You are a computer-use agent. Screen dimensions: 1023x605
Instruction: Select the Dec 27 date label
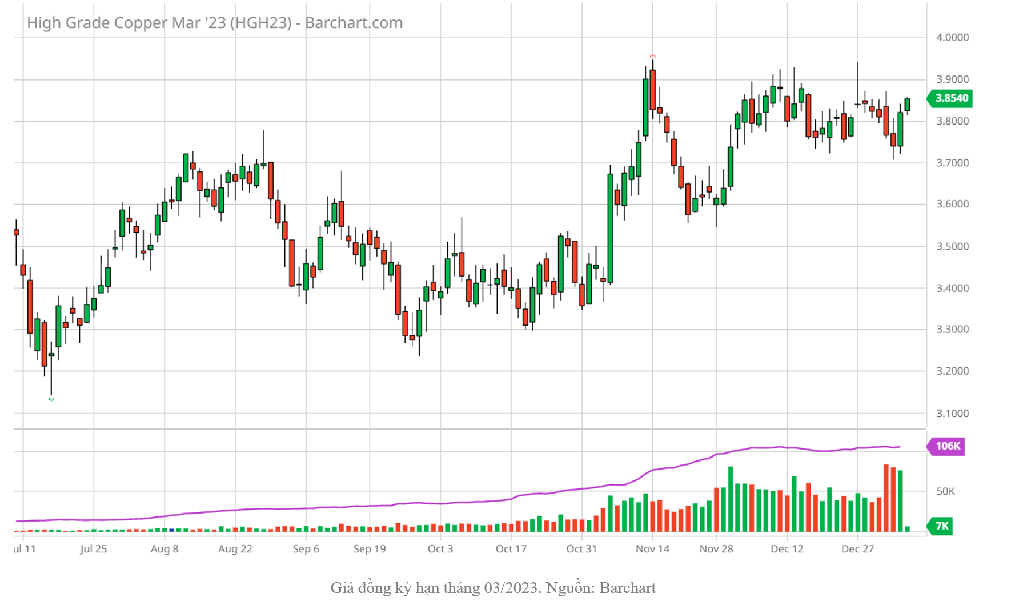(857, 549)
